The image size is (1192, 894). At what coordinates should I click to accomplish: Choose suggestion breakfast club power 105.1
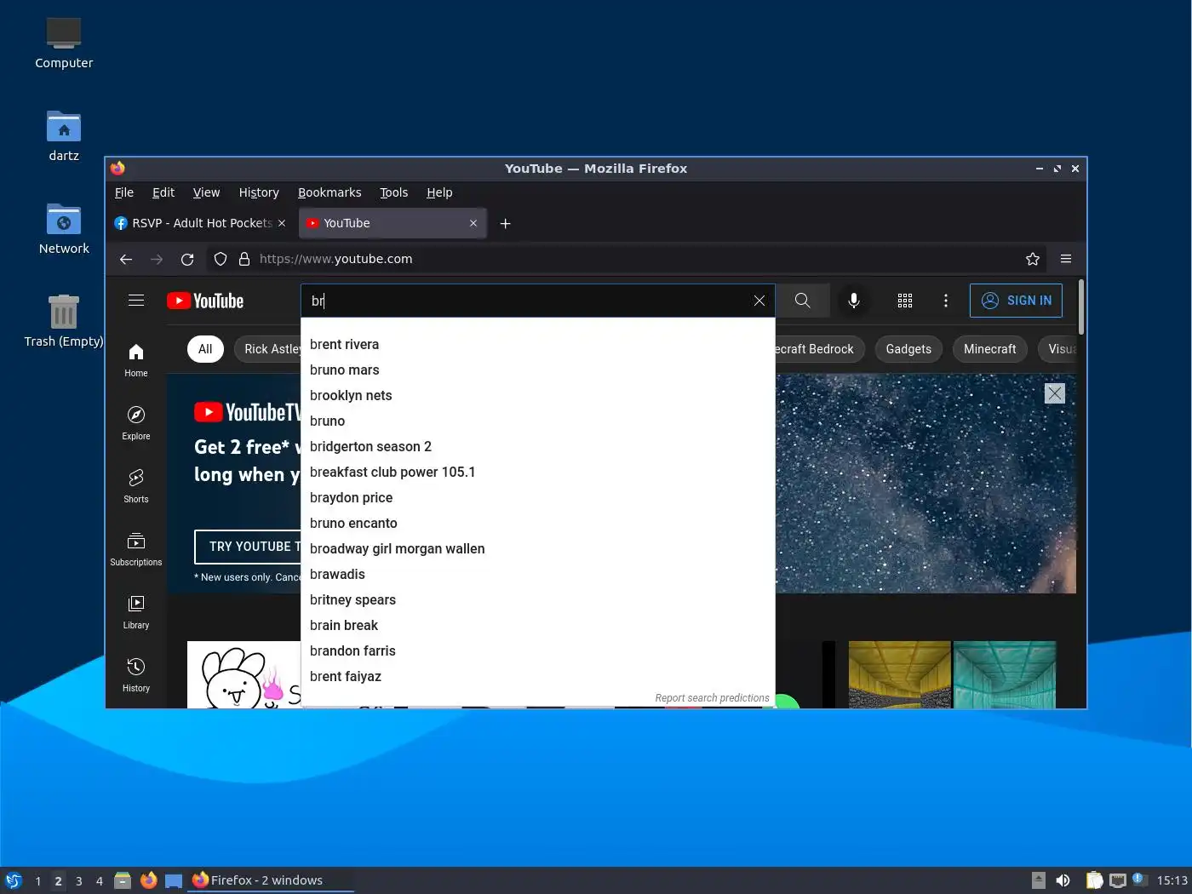(538, 472)
